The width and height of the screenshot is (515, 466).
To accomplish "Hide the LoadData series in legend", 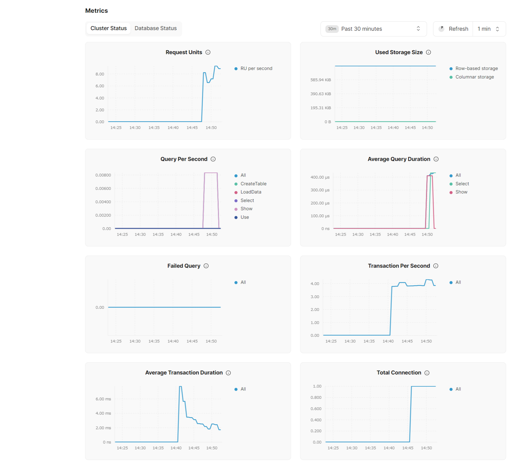I will pos(251,192).
